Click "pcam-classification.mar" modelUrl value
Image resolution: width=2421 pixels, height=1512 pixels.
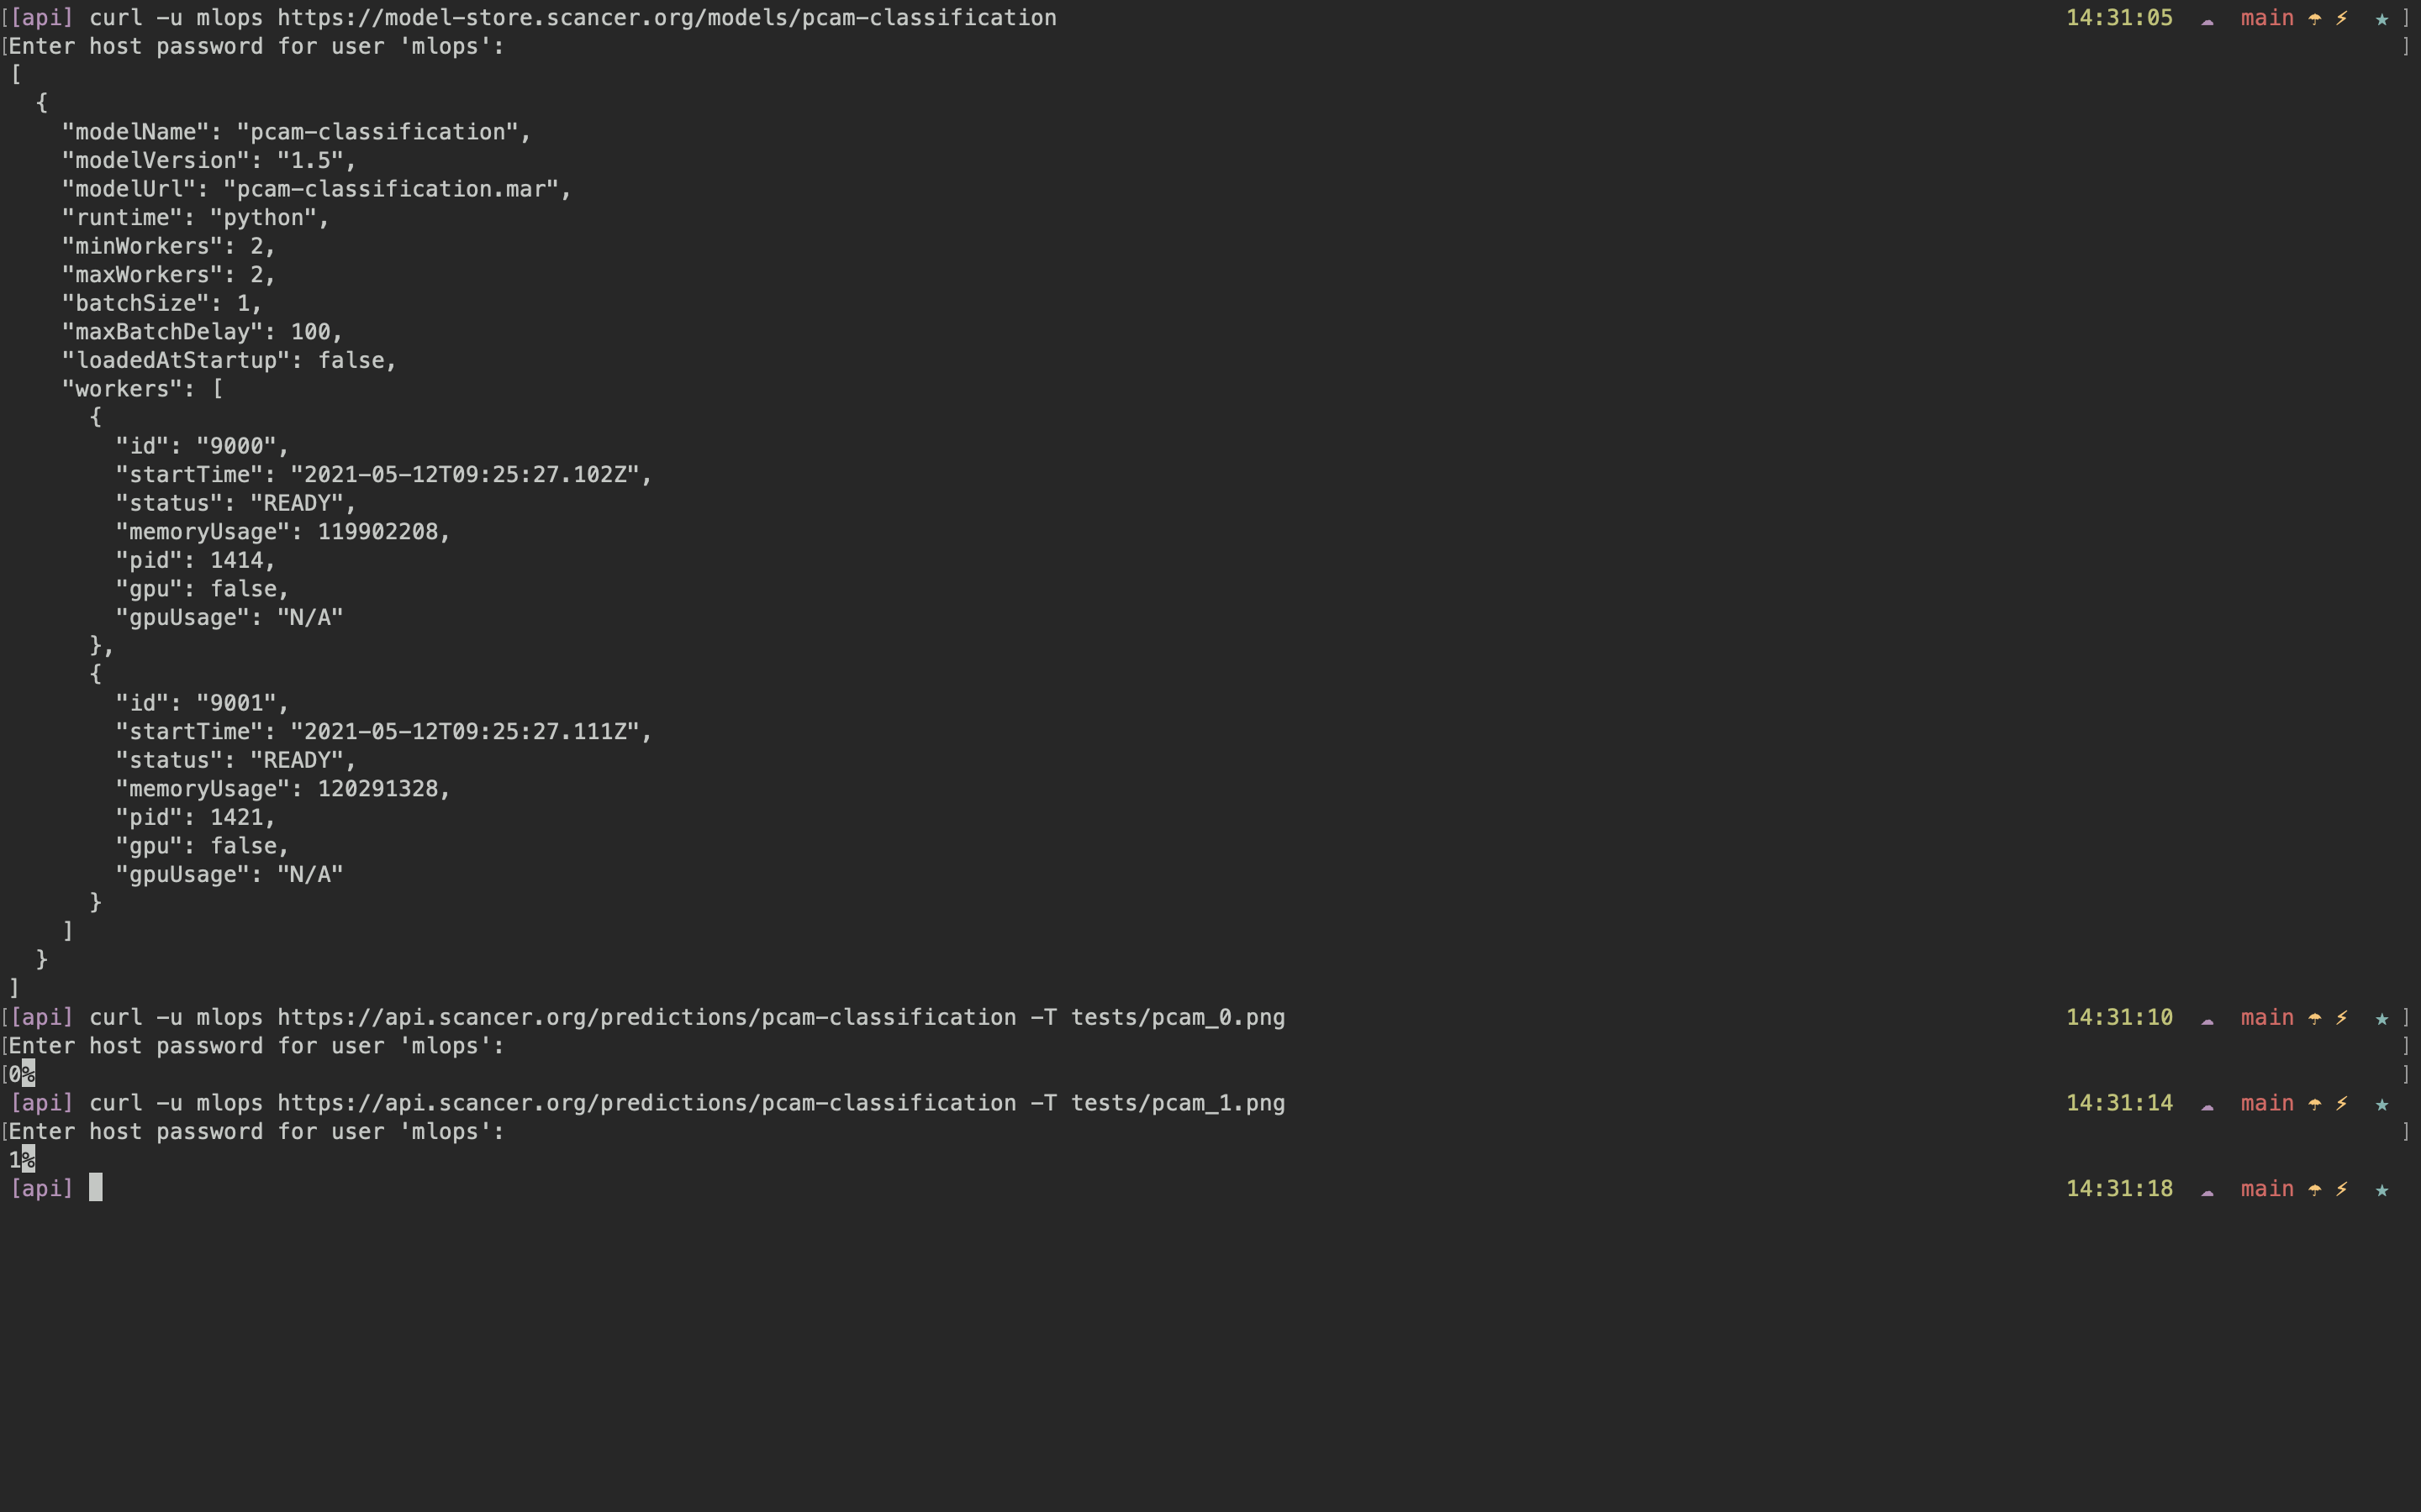click(x=390, y=189)
